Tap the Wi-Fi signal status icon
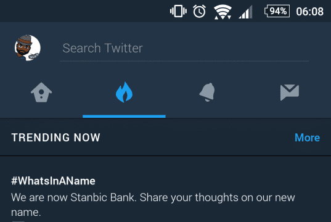Image resolution: width=331 pixels, height=222 pixels. (223, 12)
